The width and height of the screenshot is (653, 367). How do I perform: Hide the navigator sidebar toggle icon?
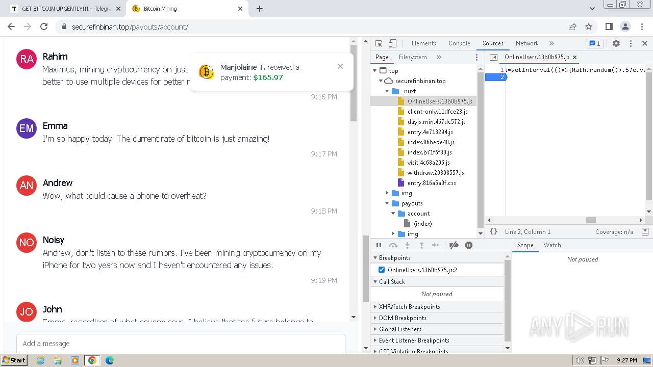493,57
